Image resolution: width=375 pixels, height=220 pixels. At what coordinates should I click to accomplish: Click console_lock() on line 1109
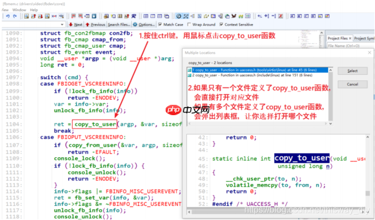(79, 158)
